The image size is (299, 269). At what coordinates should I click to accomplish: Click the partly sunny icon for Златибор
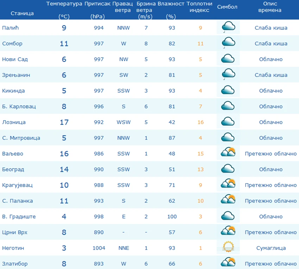pos(228,262)
